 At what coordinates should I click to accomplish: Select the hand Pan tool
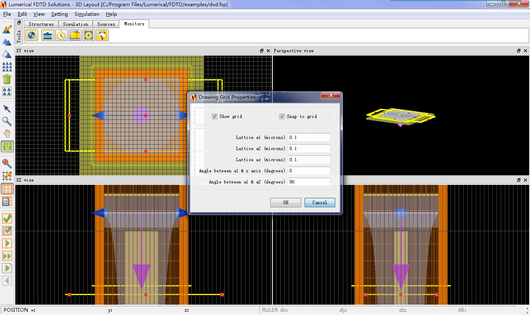(7, 134)
